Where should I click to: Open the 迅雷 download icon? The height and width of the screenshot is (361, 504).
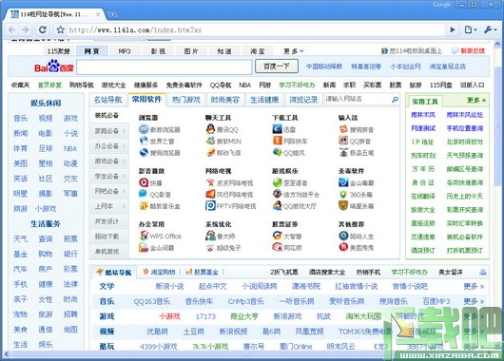pyautogui.click(x=277, y=129)
